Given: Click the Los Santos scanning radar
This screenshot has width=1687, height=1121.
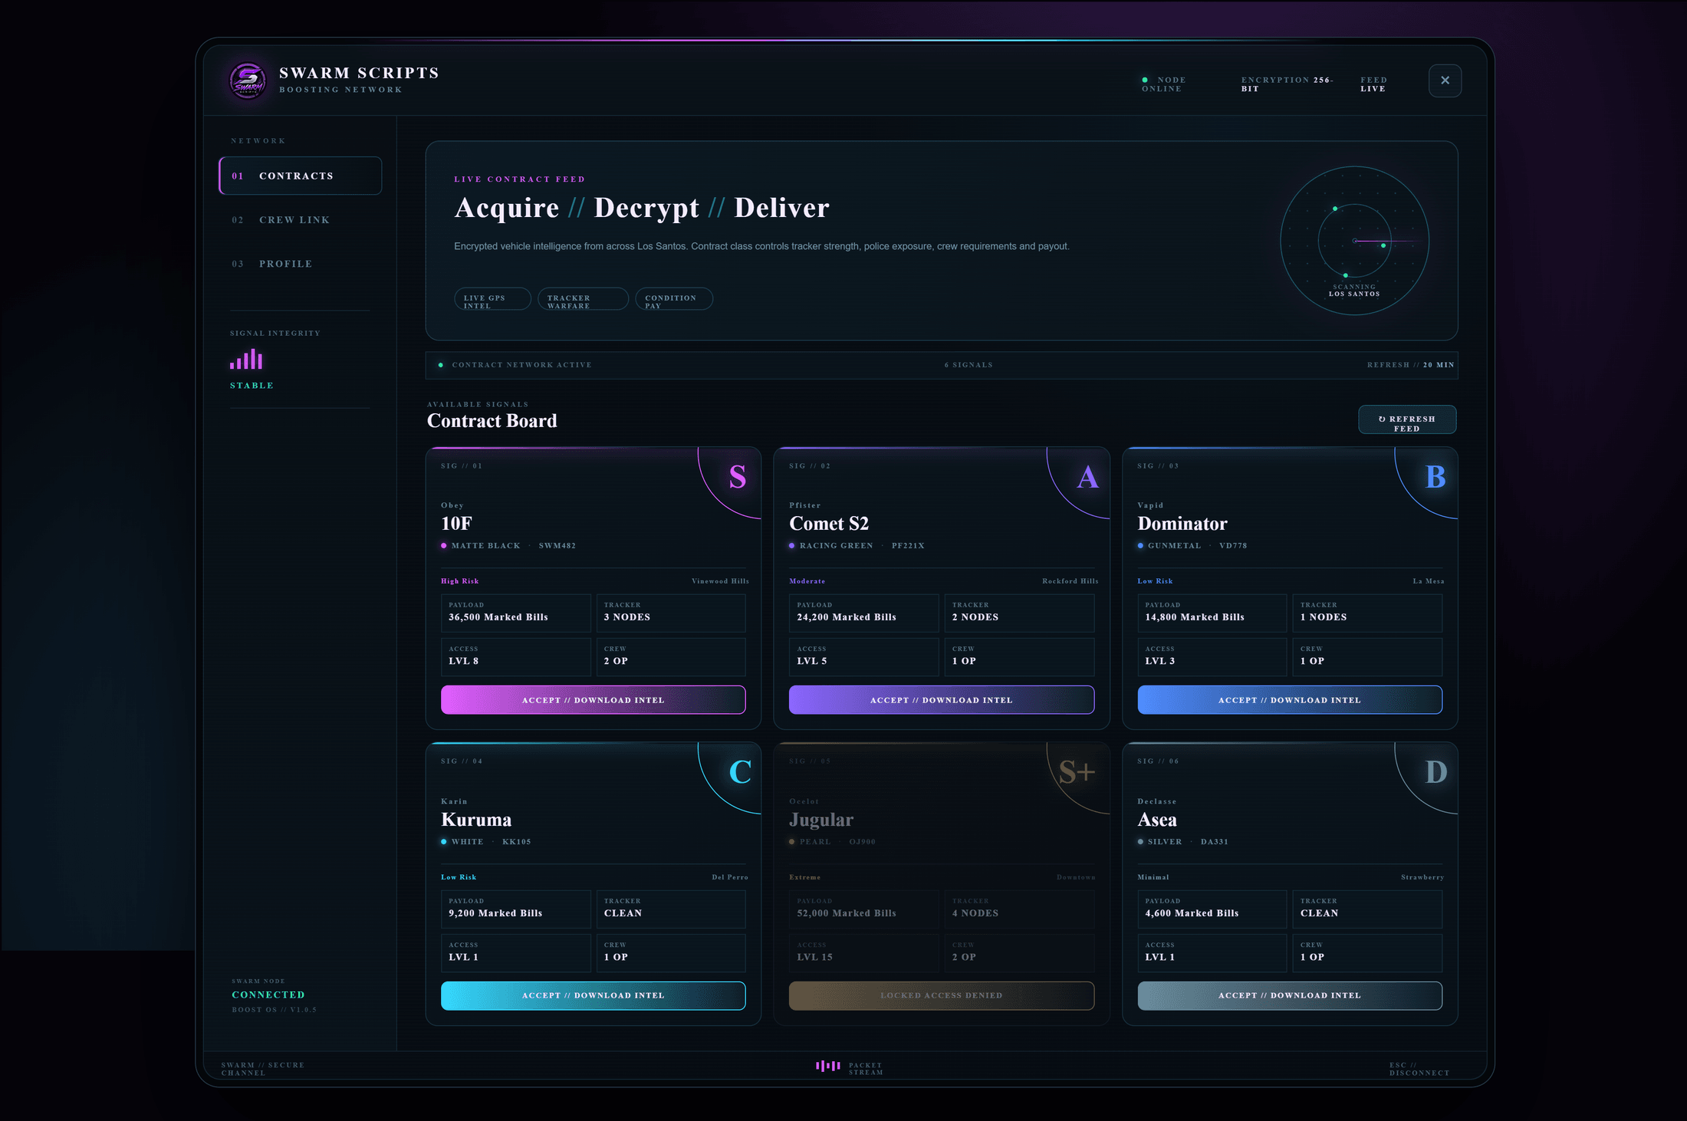Looking at the screenshot, I should (x=1354, y=241).
